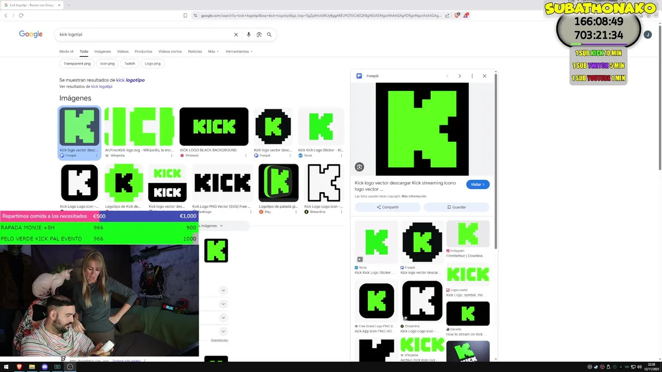662x372 pixels.
Task: Expand the second collapsed question chevron
Action: tap(223, 304)
